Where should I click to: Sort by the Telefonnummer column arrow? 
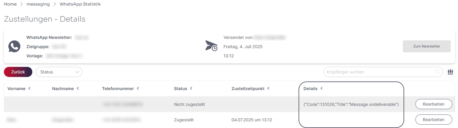coord(138,88)
